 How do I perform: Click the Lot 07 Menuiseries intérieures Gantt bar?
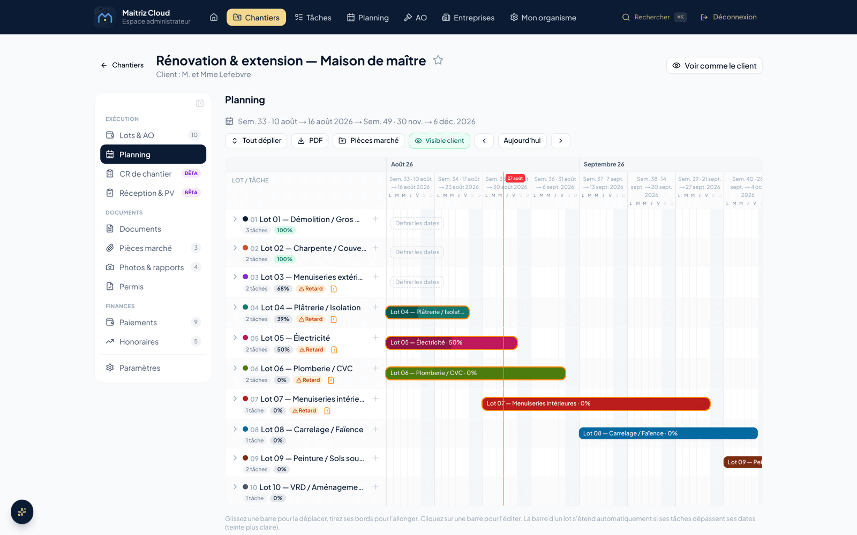pos(596,403)
